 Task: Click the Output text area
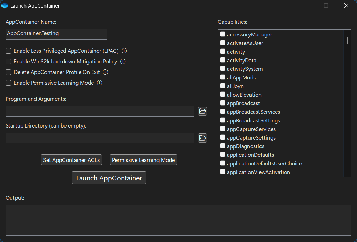pyautogui.click(x=178, y=220)
